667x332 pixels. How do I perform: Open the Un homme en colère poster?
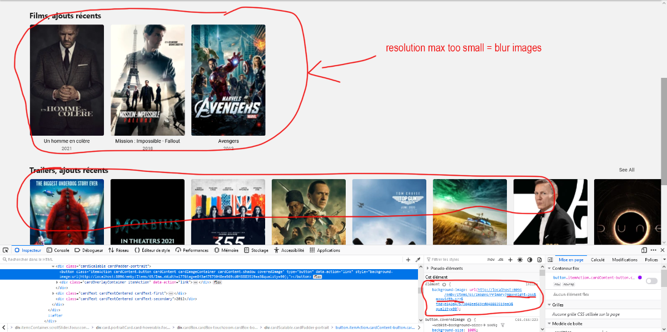[67, 80]
